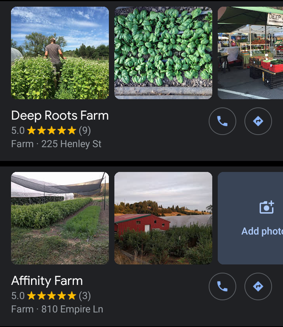This screenshot has width=283, height=327.
Task: Open the shaded crop rows photo
Action: (60, 218)
